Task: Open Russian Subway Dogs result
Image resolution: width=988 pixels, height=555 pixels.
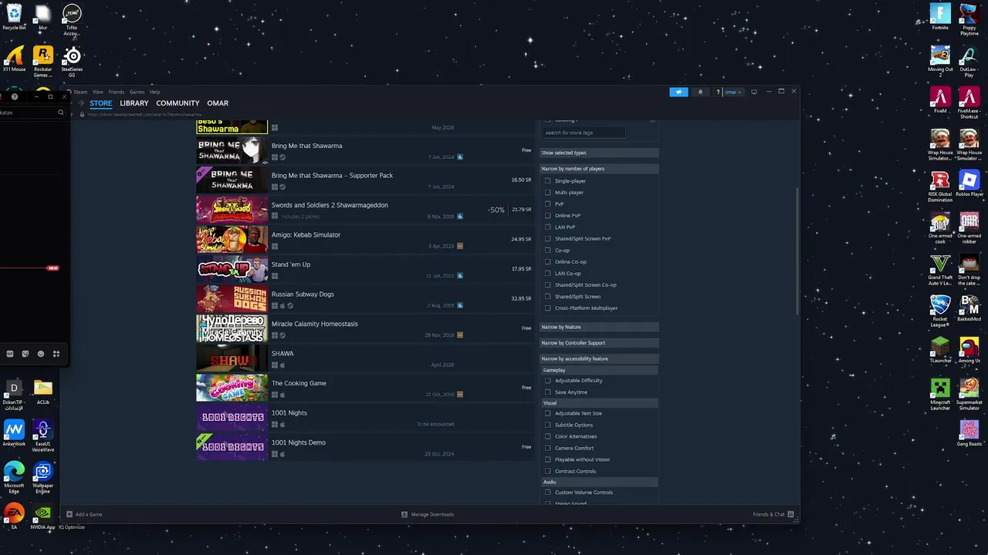Action: (x=364, y=299)
